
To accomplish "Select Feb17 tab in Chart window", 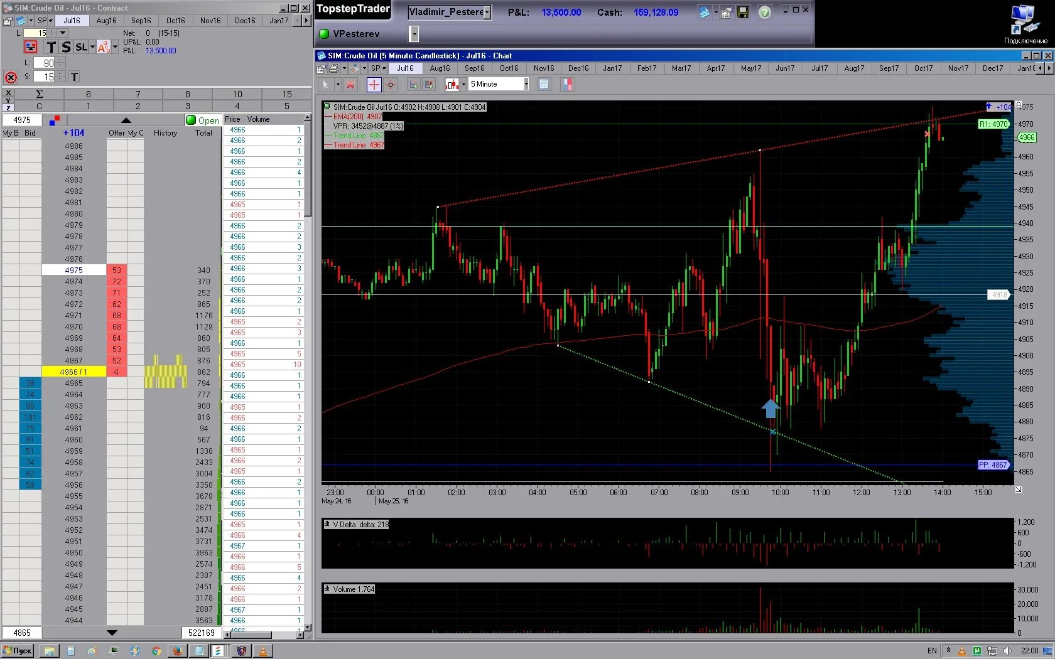I will click(x=647, y=68).
